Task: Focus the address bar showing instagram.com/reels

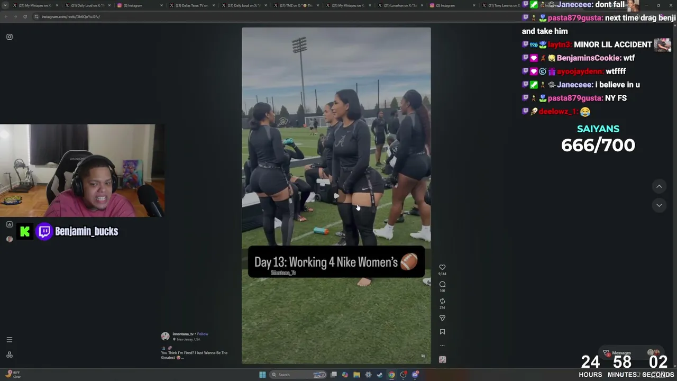Action: [275, 16]
